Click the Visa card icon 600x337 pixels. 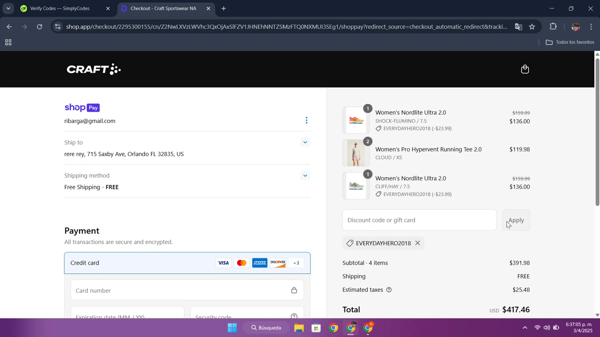coord(223,263)
